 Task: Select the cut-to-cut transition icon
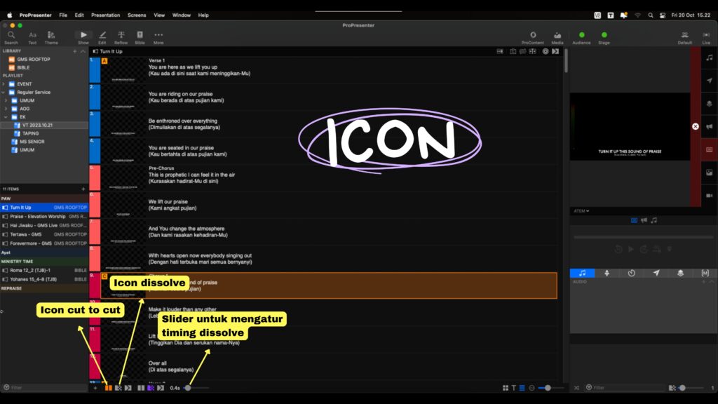(109, 388)
